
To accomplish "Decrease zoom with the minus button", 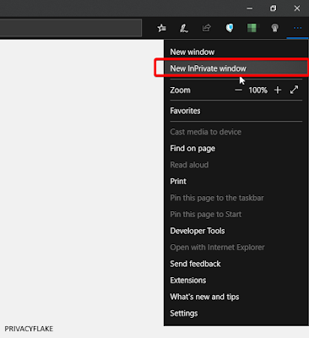I will point(238,90).
